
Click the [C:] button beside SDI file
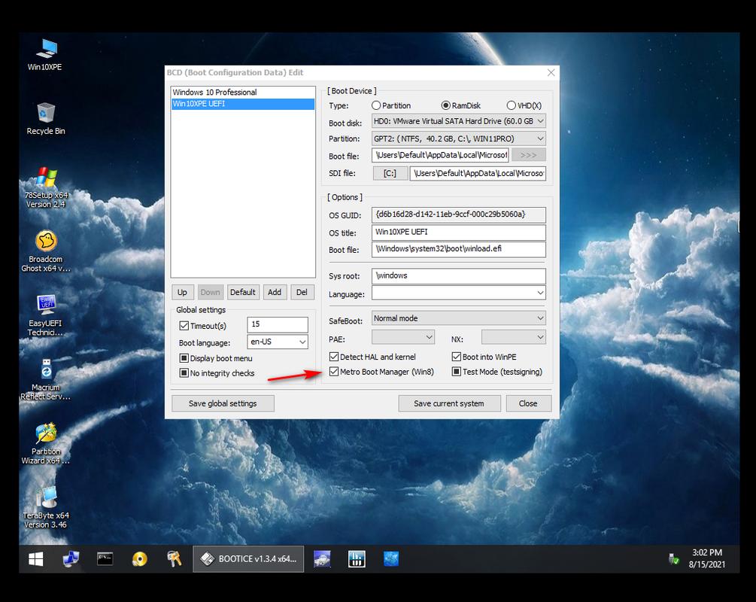390,174
